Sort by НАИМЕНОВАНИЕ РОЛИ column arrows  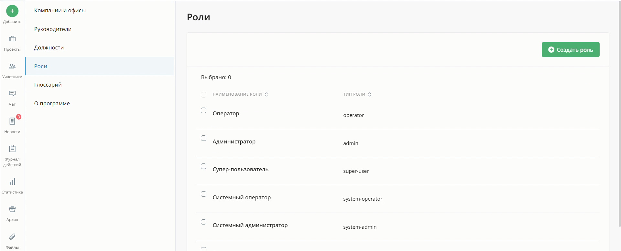click(x=267, y=94)
